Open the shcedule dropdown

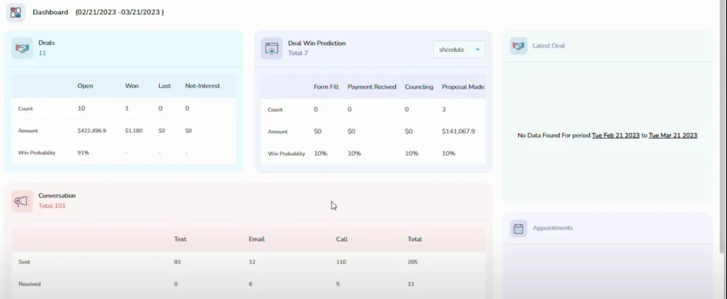[x=459, y=50]
